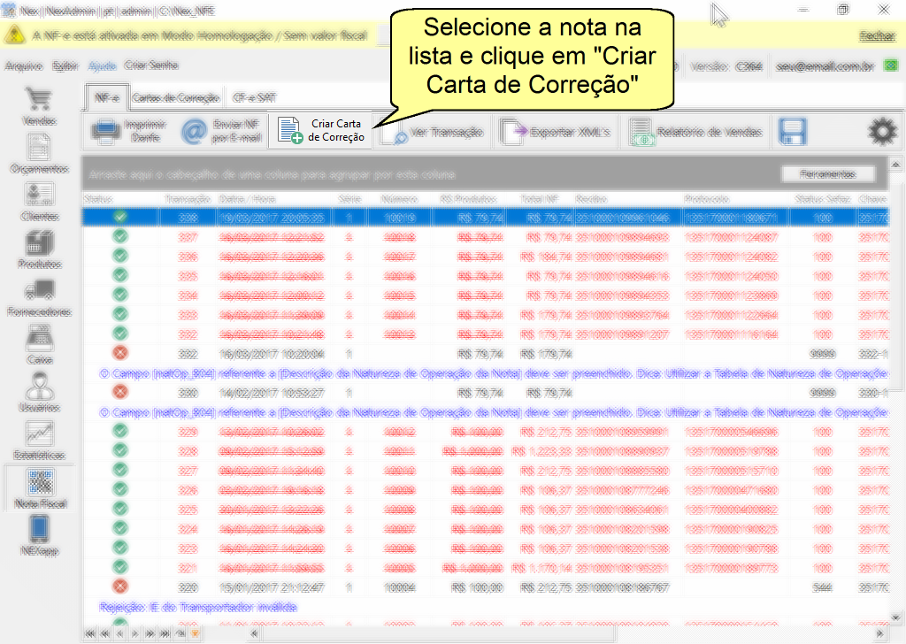
Task: Open settings via the gear icon
Action: 882,132
